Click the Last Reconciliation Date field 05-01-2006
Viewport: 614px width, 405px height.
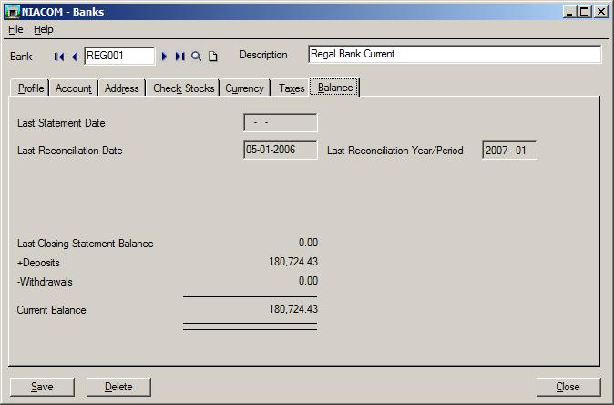pyautogui.click(x=281, y=150)
